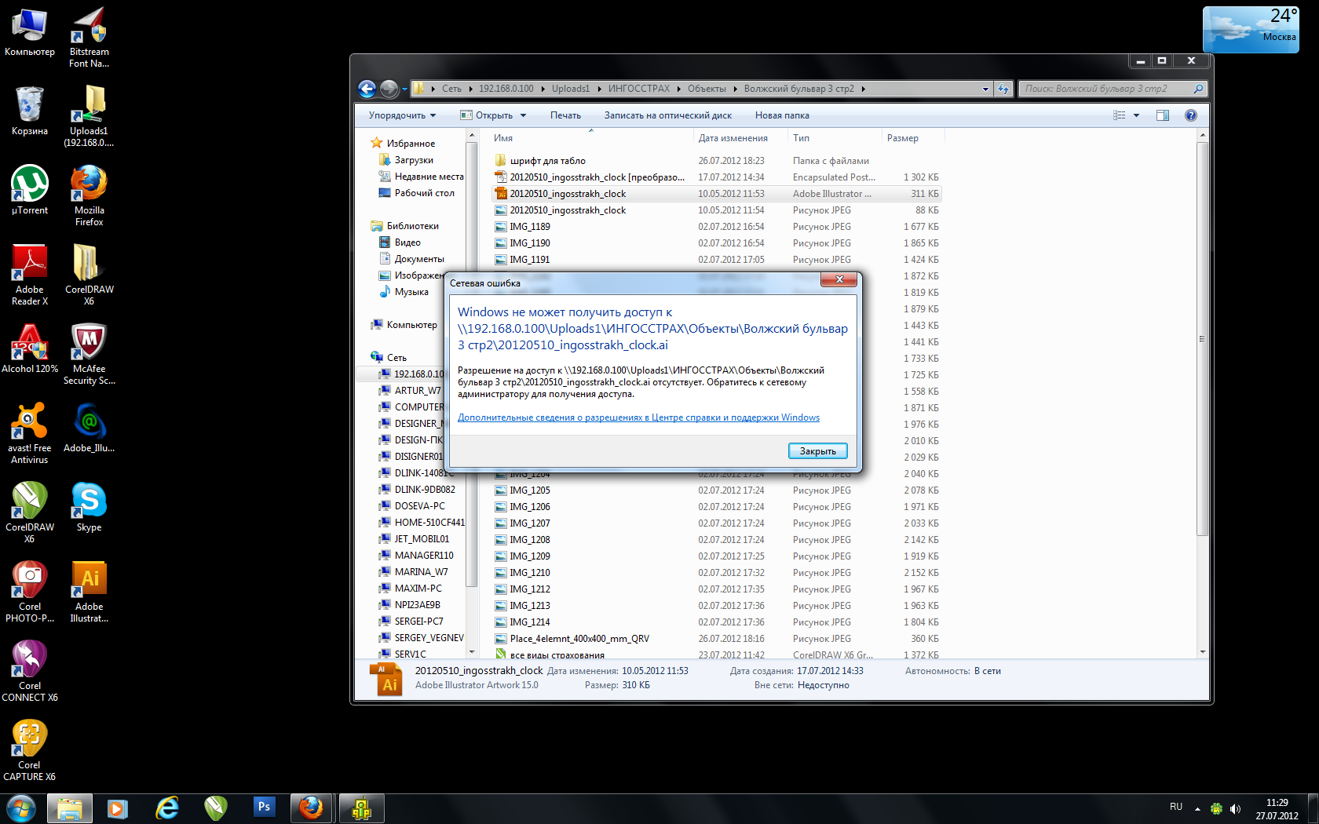Screen dimensions: 1319x824
Task: Launch Adobe Illustrator desktop shortcut
Action: tap(89, 592)
